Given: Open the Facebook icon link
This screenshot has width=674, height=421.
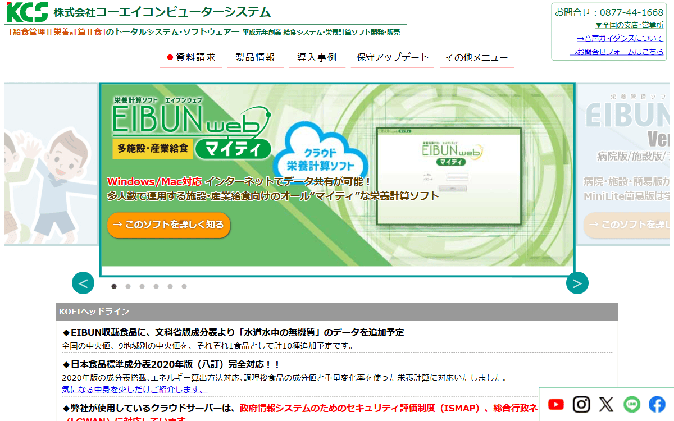Looking at the screenshot, I should coord(657,404).
